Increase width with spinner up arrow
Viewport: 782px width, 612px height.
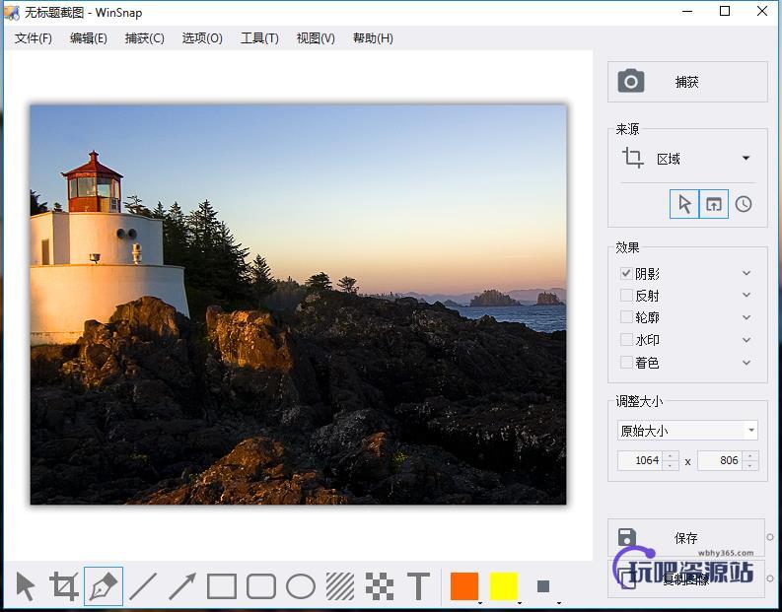click(672, 455)
